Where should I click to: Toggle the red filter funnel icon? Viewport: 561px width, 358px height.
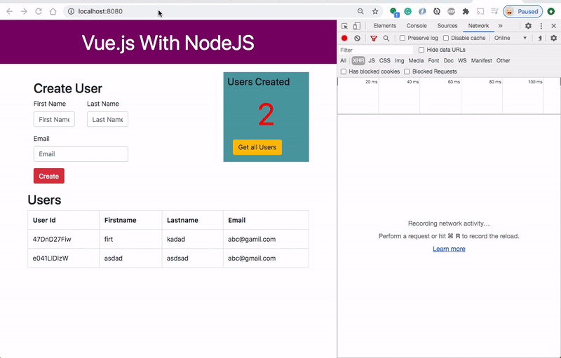point(374,39)
